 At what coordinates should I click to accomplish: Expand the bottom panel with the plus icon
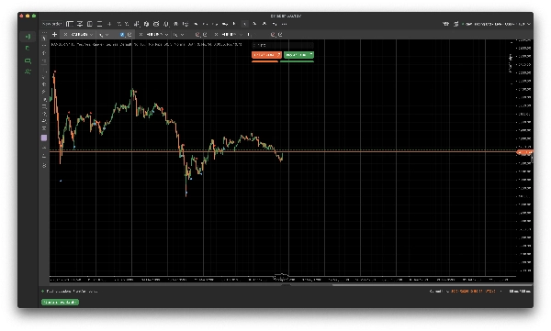tap(43, 291)
